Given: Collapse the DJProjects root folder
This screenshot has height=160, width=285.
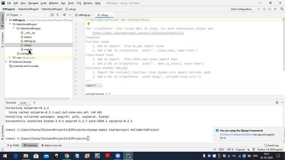Looking at the screenshot, I should pos(6,20).
